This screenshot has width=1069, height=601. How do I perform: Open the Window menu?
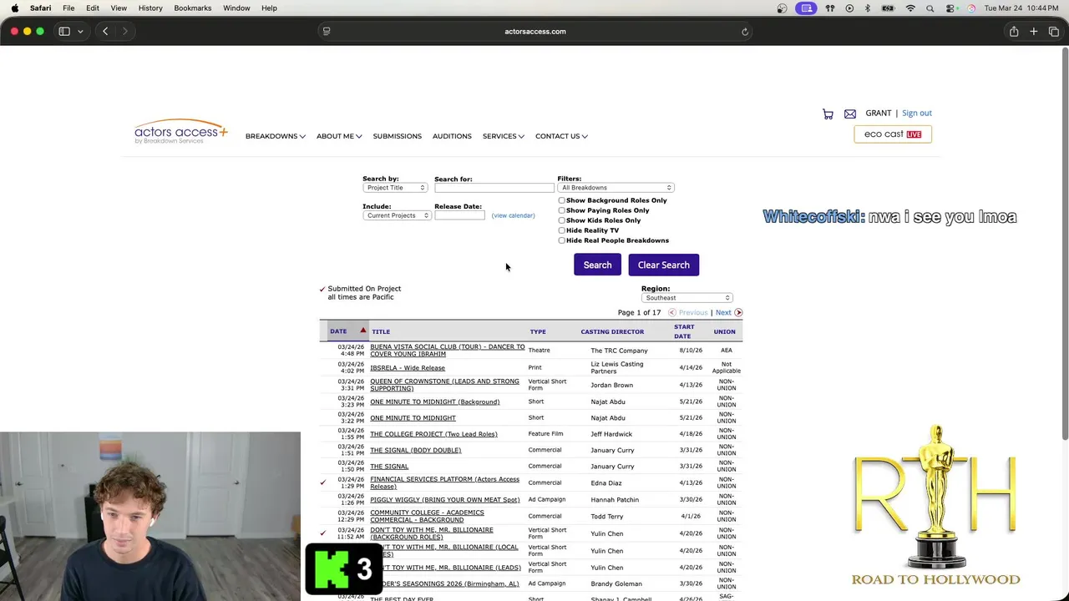pos(236,8)
